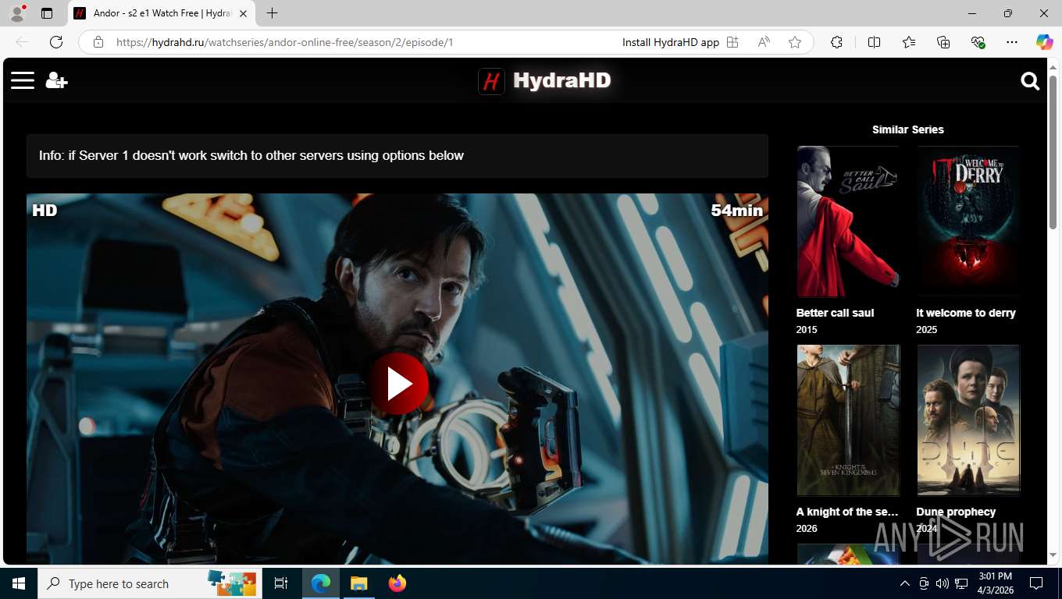Open Collections in Edge toolbar
The image size is (1062, 599).
pyautogui.click(x=943, y=42)
